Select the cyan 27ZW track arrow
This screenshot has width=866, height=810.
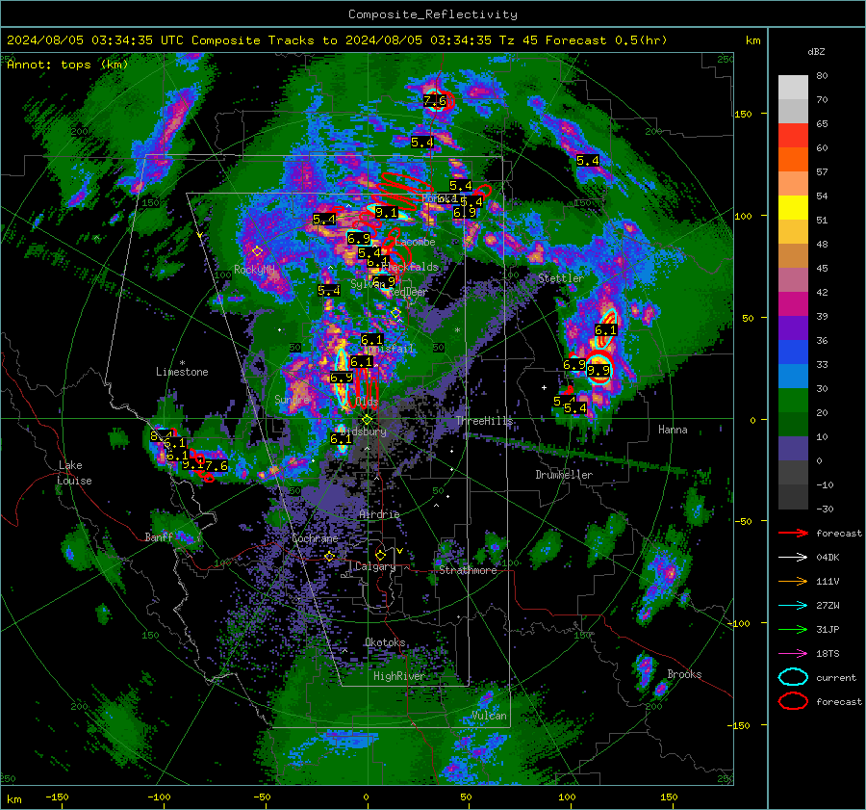pos(793,606)
